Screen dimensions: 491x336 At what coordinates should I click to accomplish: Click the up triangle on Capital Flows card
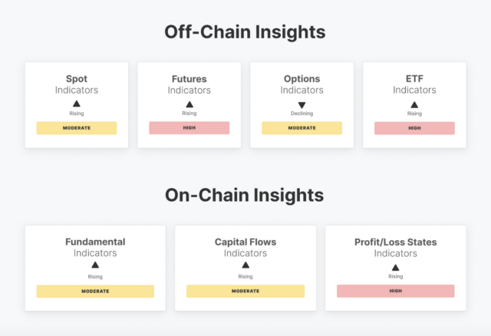245,265
